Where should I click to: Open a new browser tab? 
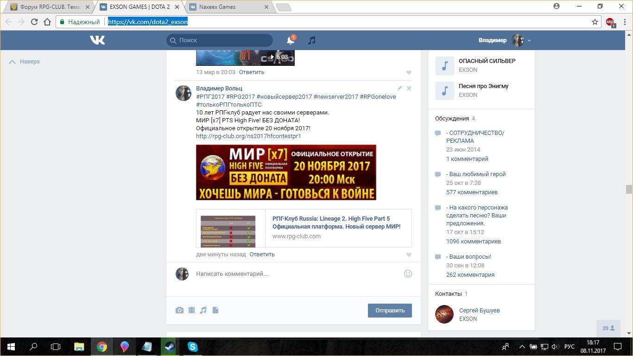point(283,7)
